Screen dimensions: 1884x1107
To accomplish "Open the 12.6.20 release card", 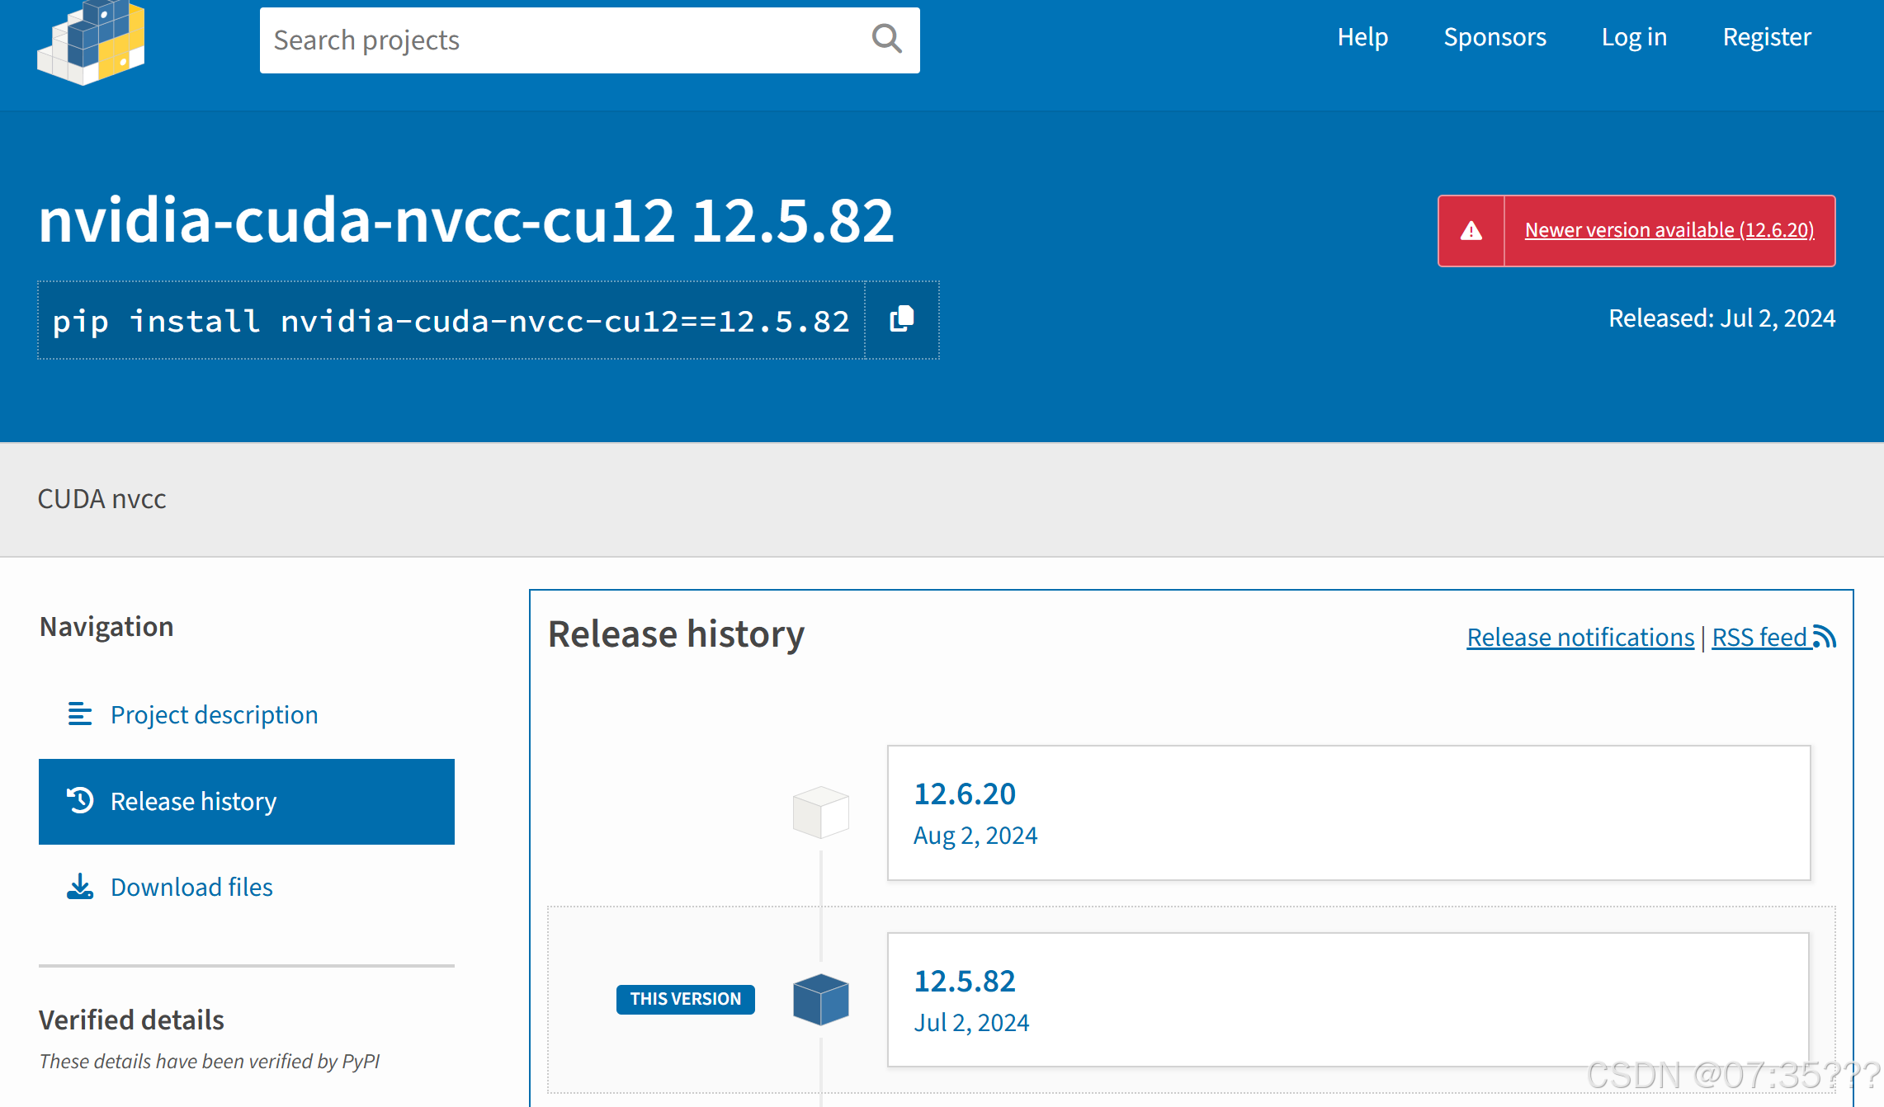I will click(964, 794).
